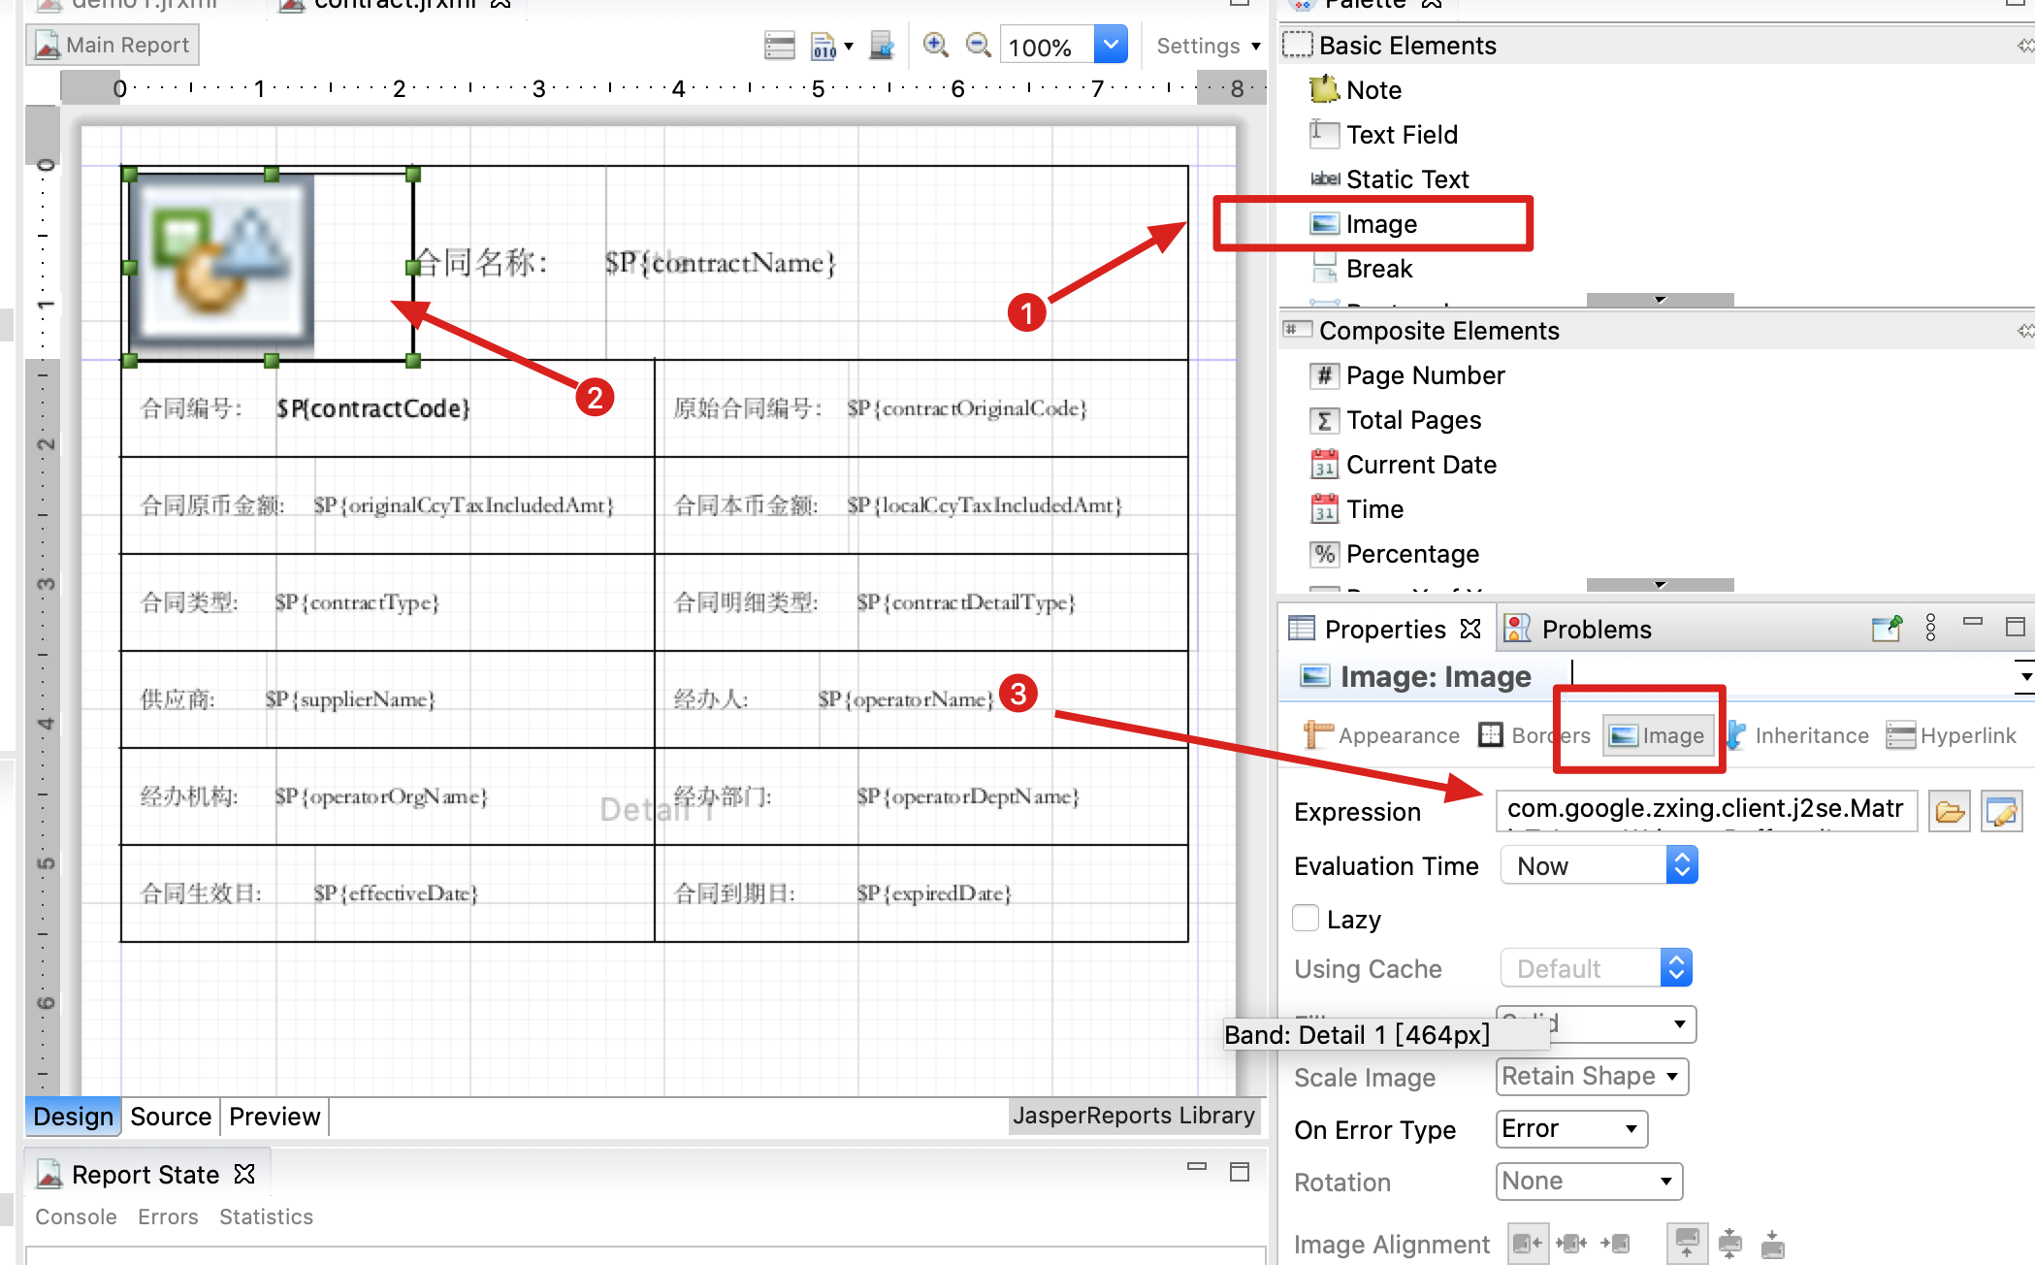Toggle bottom image alignment

pos(1773,1243)
